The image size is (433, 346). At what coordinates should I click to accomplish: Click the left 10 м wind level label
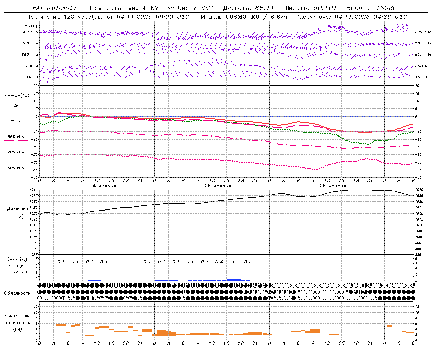(32, 77)
